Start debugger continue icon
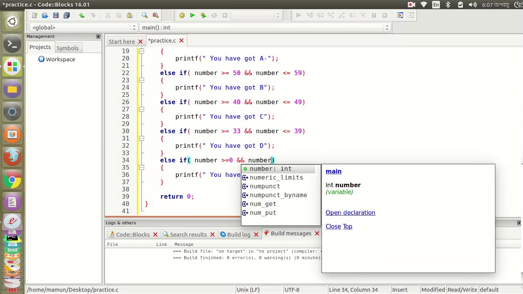The image size is (523, 294). tap(298, 16)
